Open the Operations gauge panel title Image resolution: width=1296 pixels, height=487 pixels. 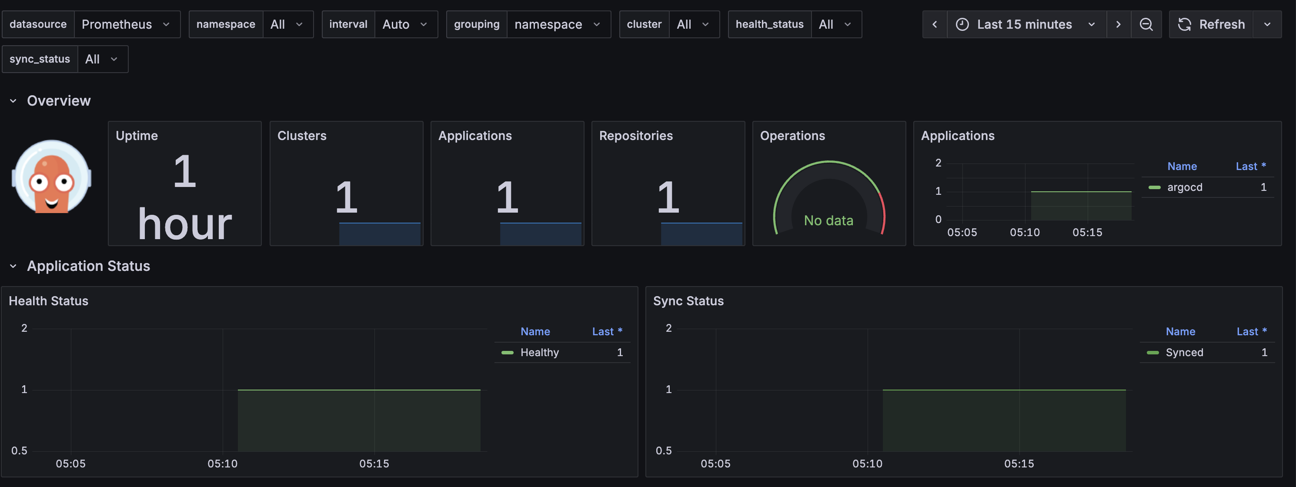coord(792,136)
